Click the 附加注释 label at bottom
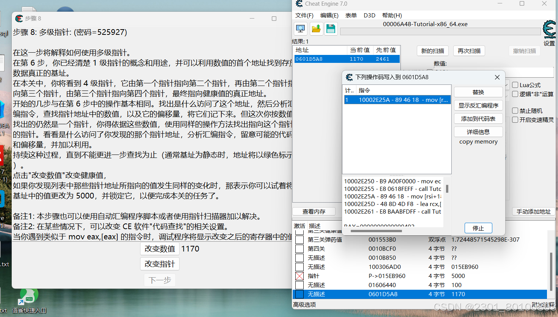 click(543, 305)
